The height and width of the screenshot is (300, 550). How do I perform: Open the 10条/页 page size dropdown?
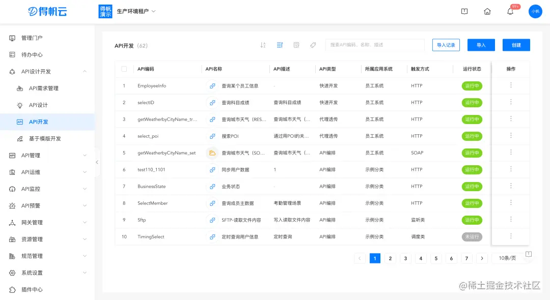click(x=508, y=258)
